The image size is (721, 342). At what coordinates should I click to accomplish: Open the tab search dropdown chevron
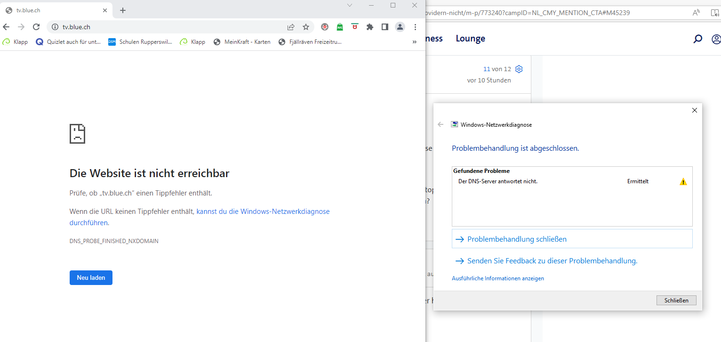pos(350,5)
